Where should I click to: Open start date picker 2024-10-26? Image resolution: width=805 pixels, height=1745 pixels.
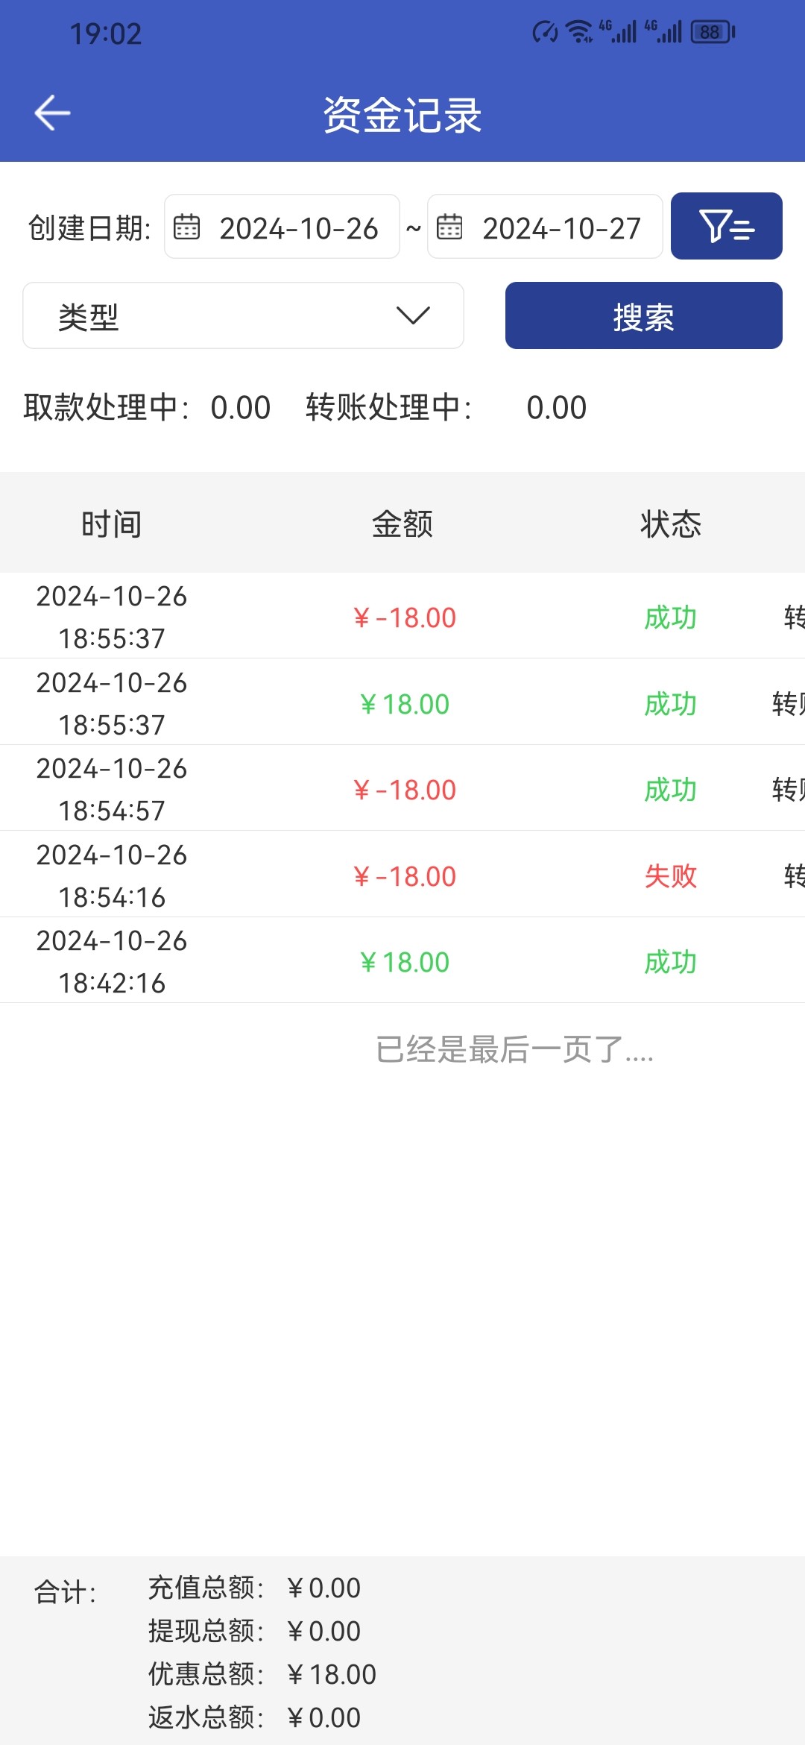pos(298,227)
